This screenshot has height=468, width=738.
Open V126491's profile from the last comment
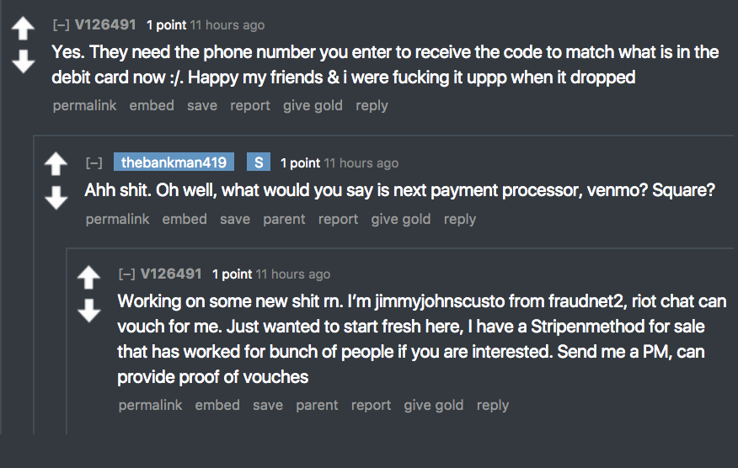171,274
